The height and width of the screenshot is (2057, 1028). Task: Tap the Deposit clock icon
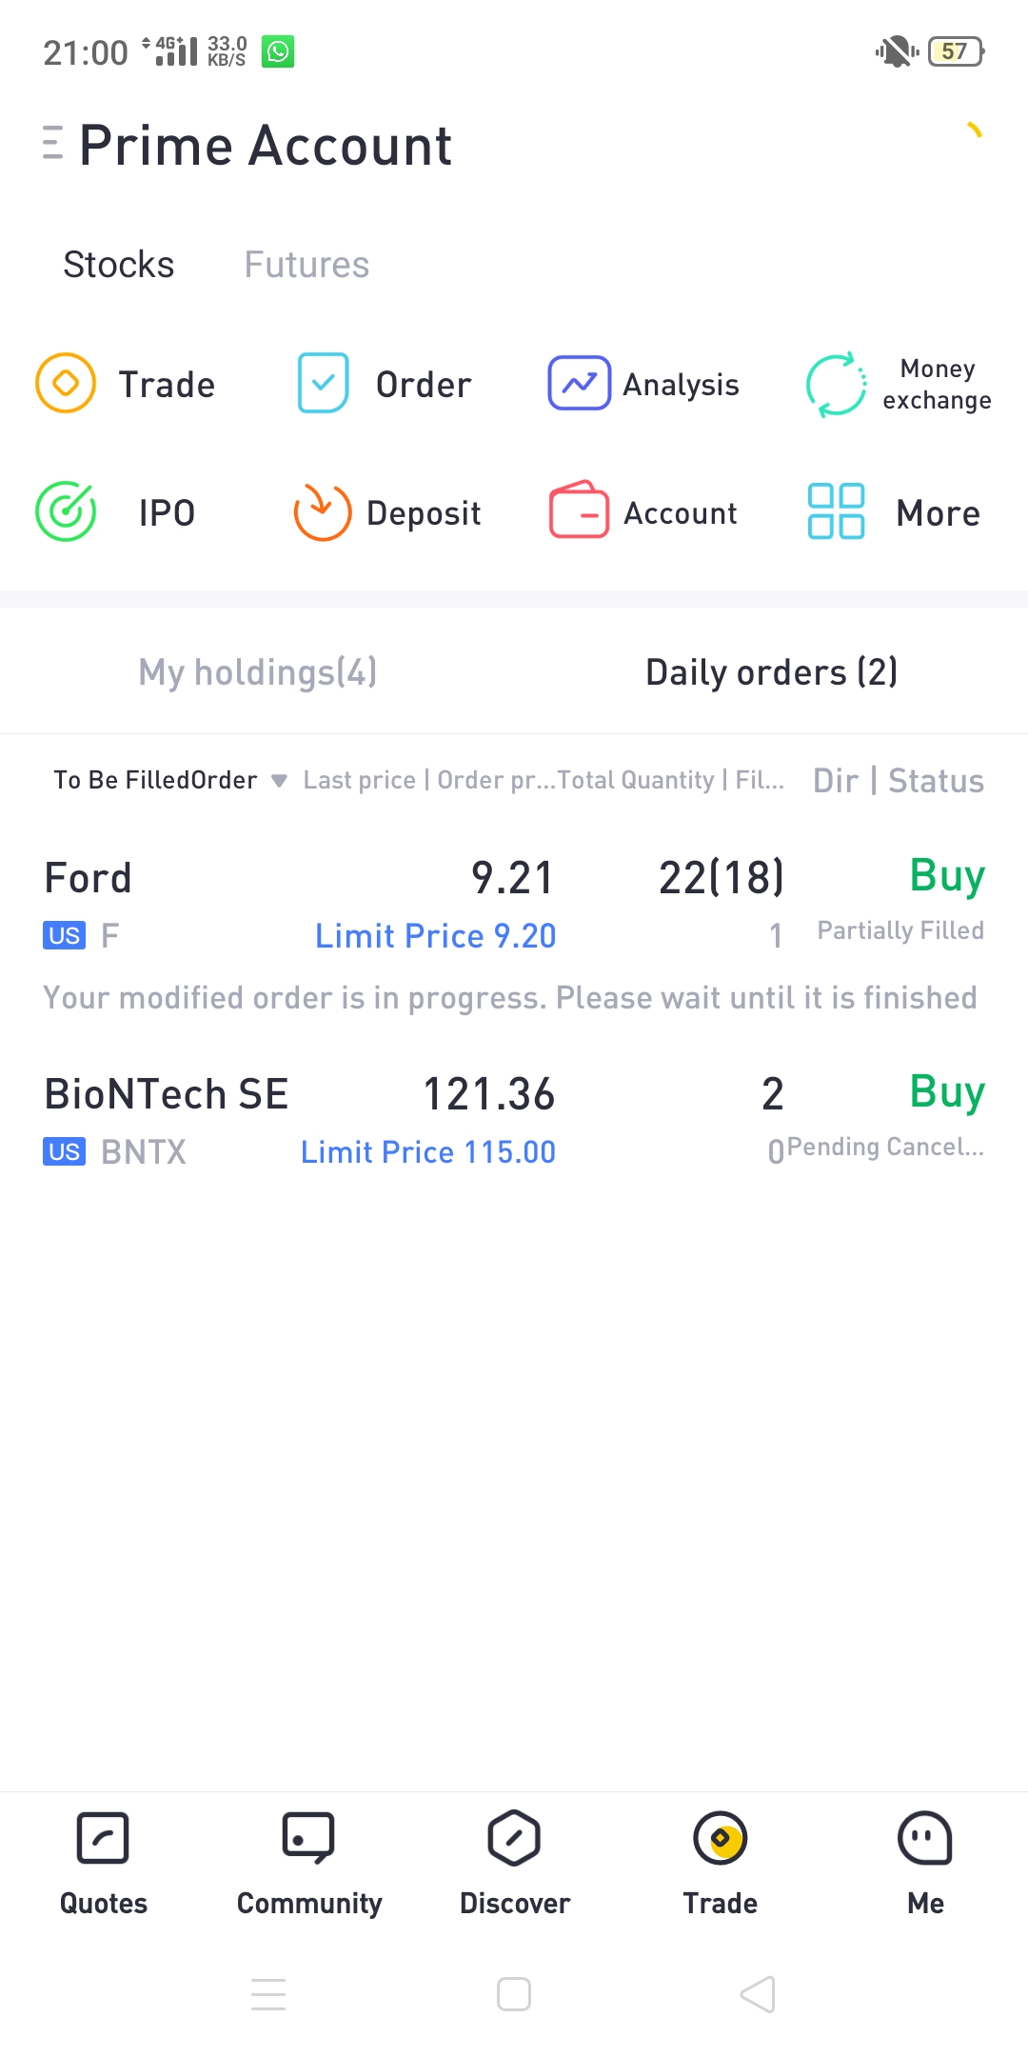click(x=323, y=512)
